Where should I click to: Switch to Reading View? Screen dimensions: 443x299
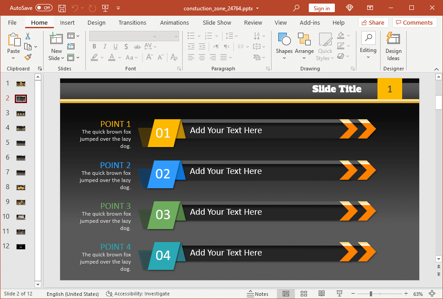[321, 294]
